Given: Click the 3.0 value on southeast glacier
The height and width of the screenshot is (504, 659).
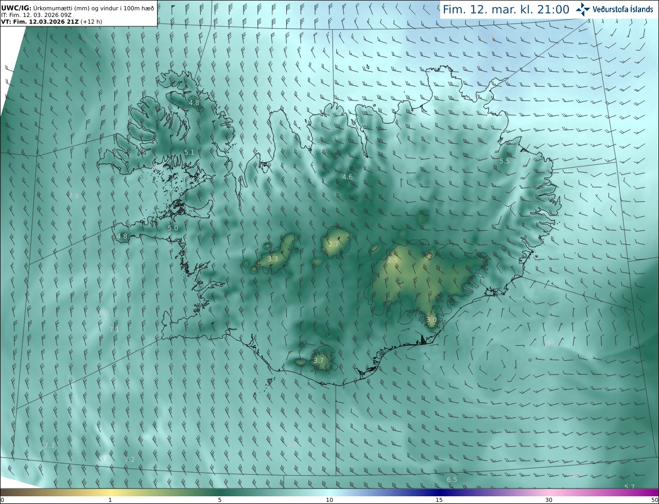Looking at the screenshot, I should coord(431,320).
